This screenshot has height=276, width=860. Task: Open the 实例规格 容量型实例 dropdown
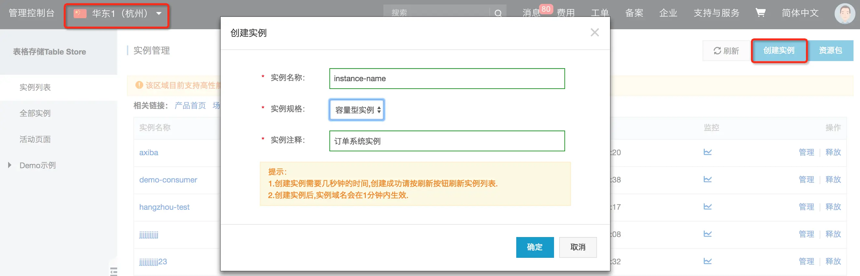coord(356,109)
